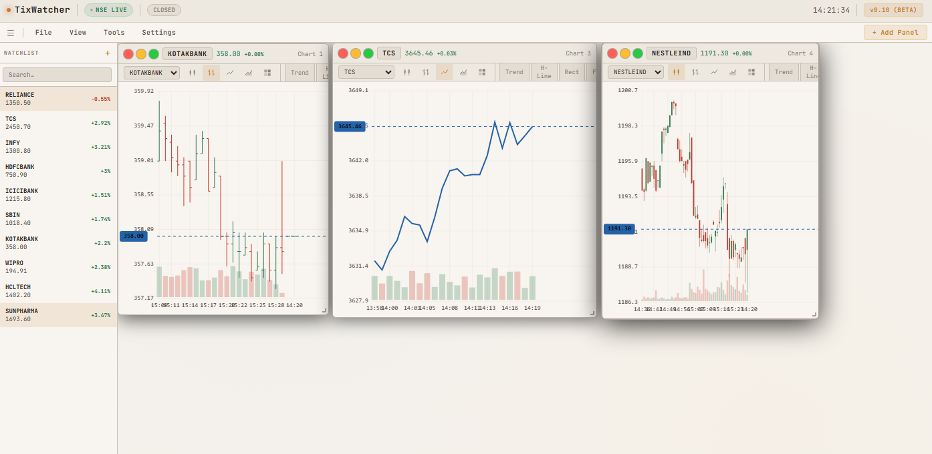The width and height of the screenshot is (932, 454).
Task: Open the heatmap grid icon on TCS chart
Action: point(482,71)
